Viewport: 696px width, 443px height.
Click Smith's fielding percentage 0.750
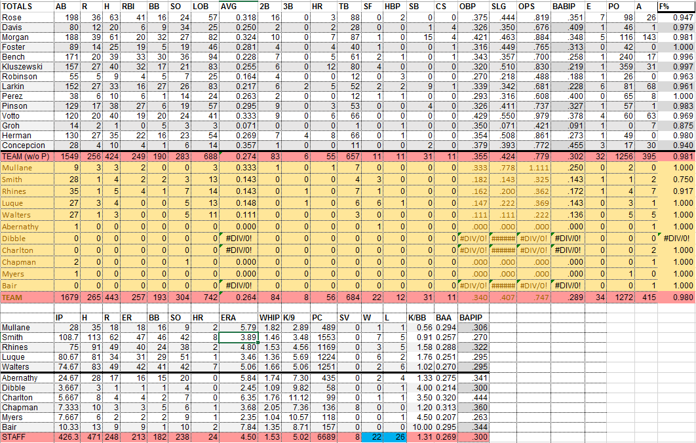click(676, 180)
